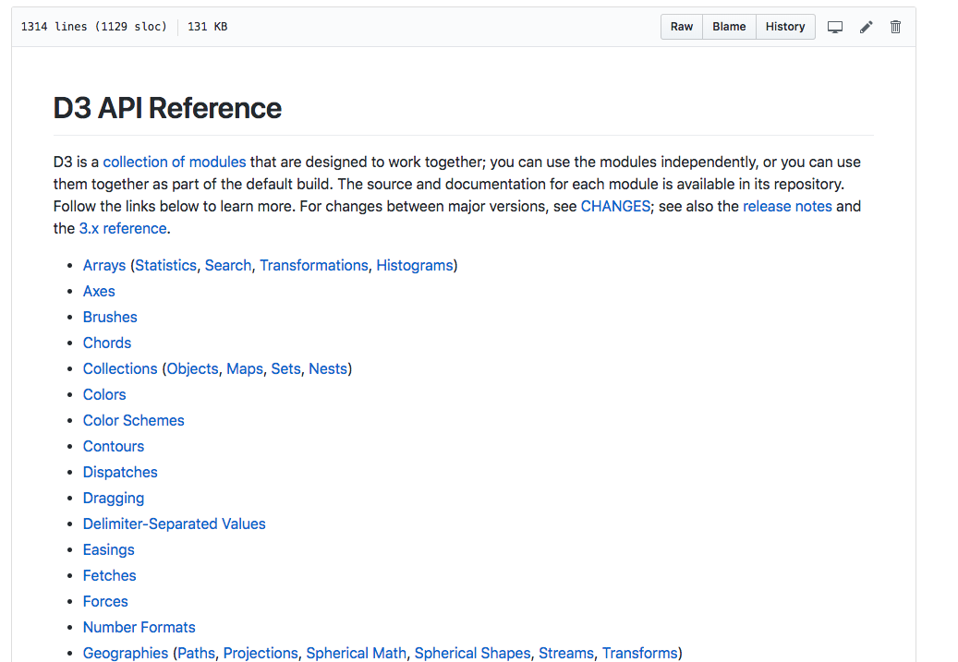Click the '131 KB' file size text
The height and width of the screenshot is (662, 958).
[x=208, y=27]
